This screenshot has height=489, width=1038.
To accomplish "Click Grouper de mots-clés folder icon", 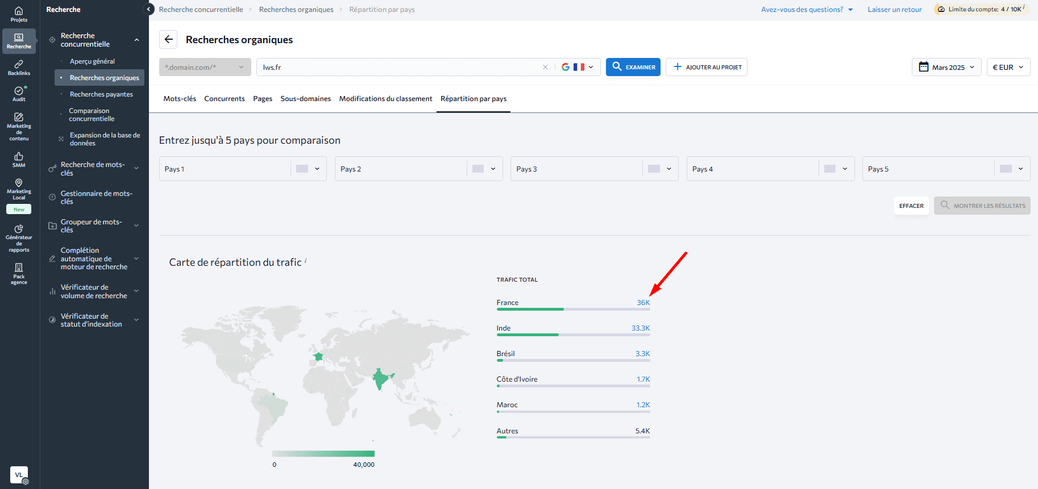I will point(52,225).
